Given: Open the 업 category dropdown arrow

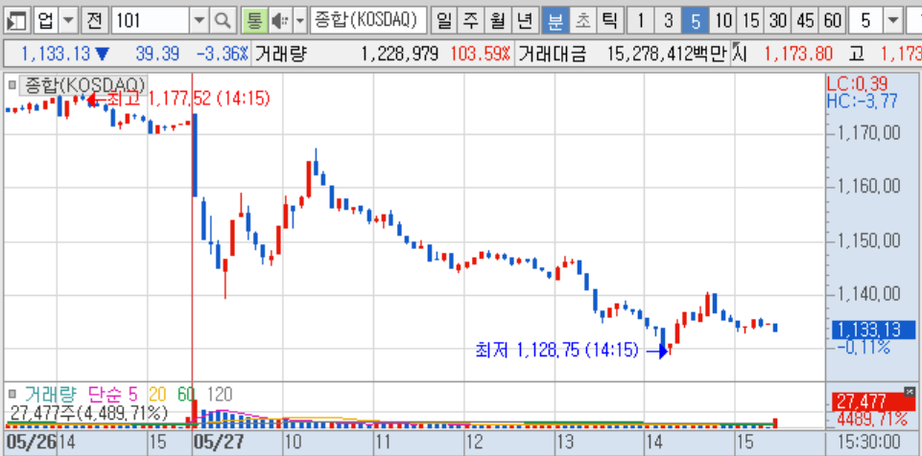Looking at the screenshot, I should tap(69, 22).
